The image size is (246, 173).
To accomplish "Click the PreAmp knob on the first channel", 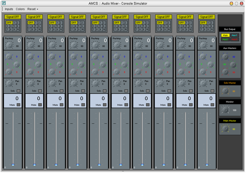I will pos(9,45).
